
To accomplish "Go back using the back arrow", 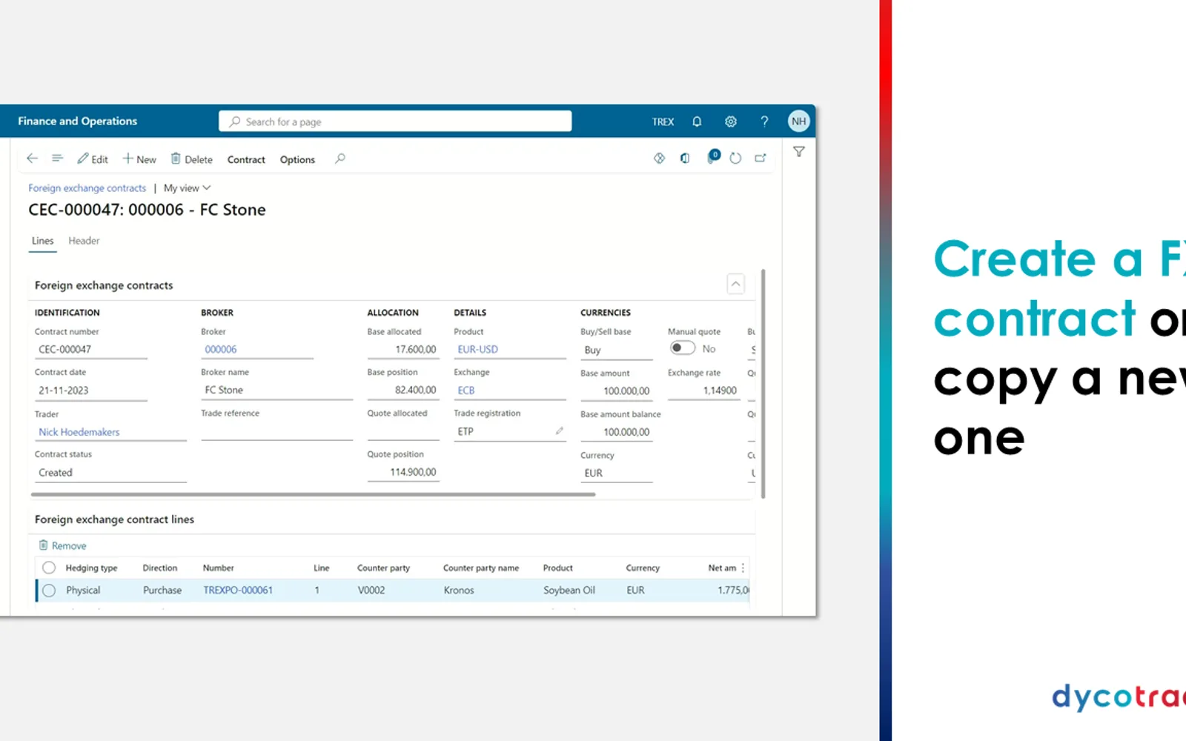I will coord(32,159).
